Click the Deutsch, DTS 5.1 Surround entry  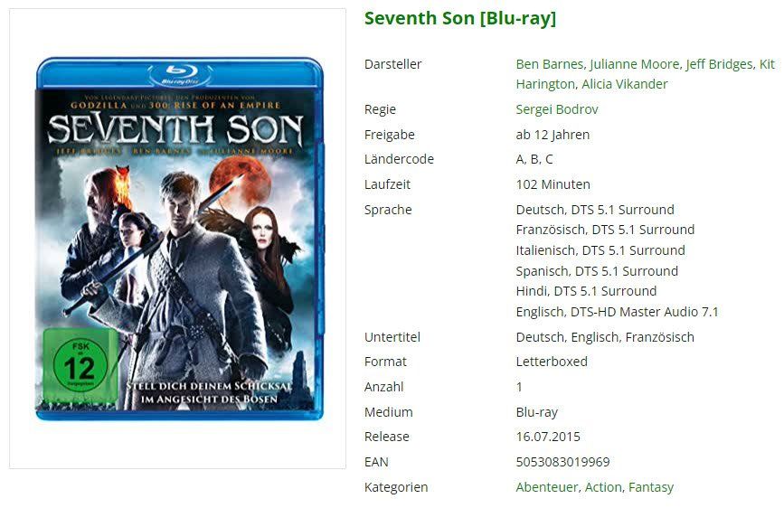pyautogui.click(x=595, y=210)
